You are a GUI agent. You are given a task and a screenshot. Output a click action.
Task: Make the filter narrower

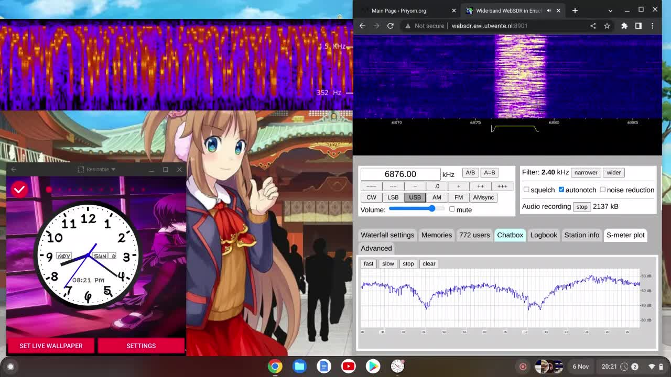coord(586,172)
